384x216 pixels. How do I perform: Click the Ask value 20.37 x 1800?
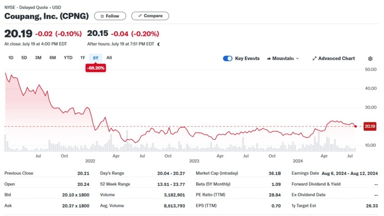tap(76, 206)
